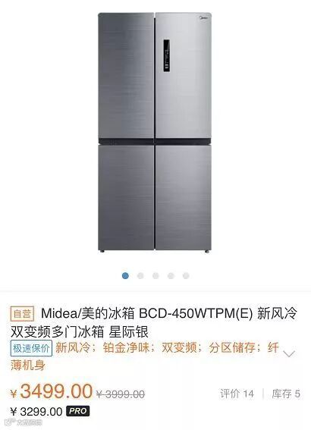Go to fifth carousel image dot
The width and height of the screenshot is (311, 430).
[x=186, y=275]
